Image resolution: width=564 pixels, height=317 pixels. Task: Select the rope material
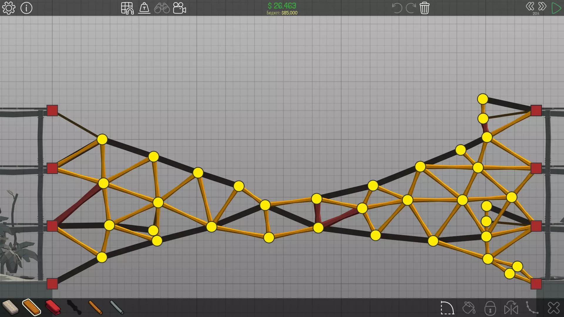[x=95, y=307]
